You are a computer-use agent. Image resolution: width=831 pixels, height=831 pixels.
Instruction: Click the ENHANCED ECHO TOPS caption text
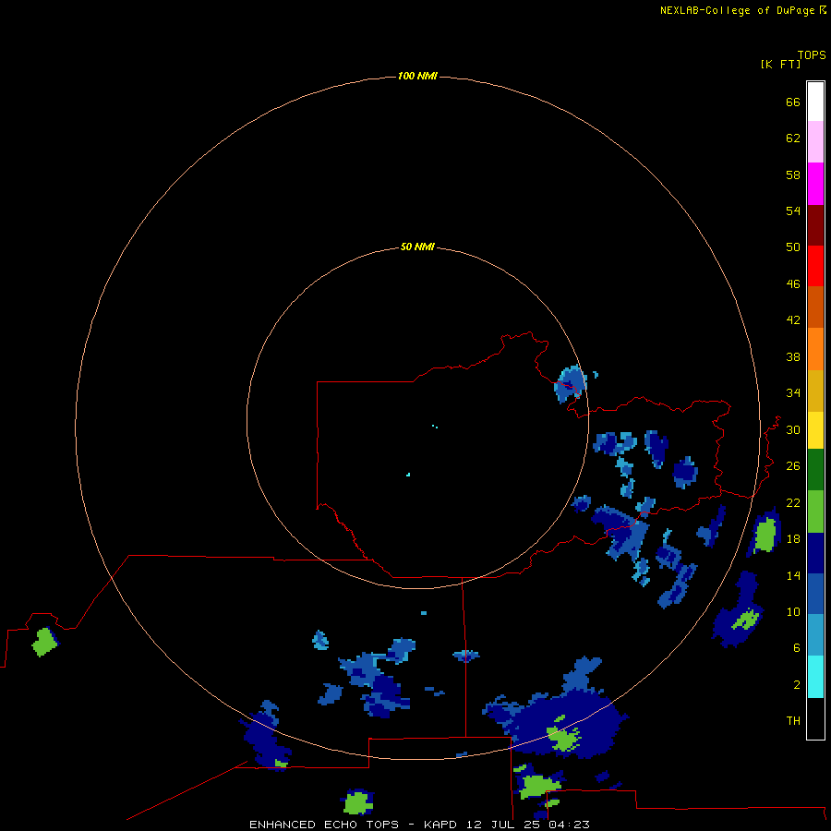324,825
